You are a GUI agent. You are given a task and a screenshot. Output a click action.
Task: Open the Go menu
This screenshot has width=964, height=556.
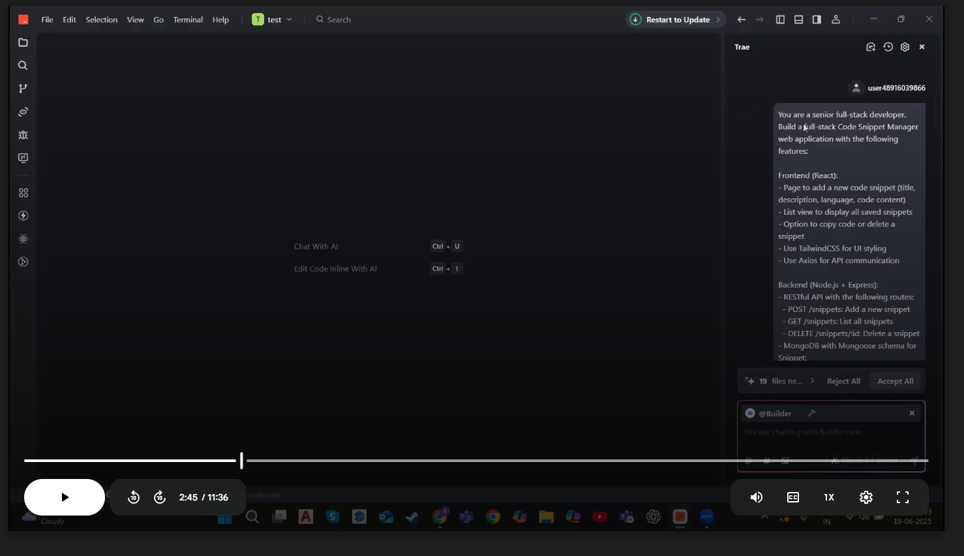pos(158,20)
